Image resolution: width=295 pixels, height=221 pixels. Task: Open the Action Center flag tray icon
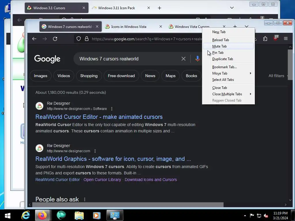coord(252,215)
